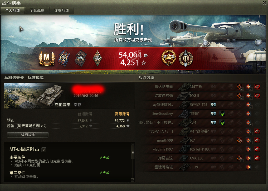
Task: Expand MT-6:极速射击 mission details arrow
Action: pyautogui.click(x=44, y=149)
